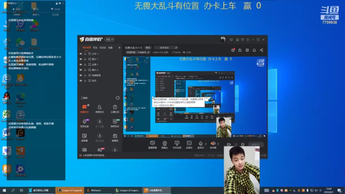Viewport: 345px width, 194px height.
Task: Open the hamburger menu in title bar
Action: pyautogui.click(x=248, y=40)
